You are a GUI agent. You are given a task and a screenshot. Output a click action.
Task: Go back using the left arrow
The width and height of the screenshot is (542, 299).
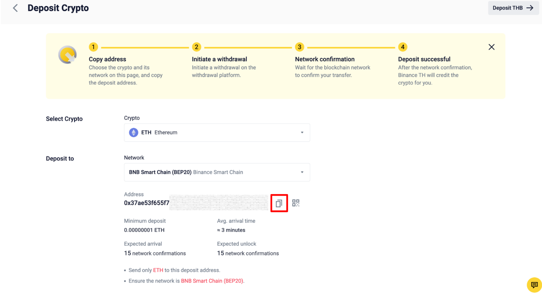[x=15, y=8]
